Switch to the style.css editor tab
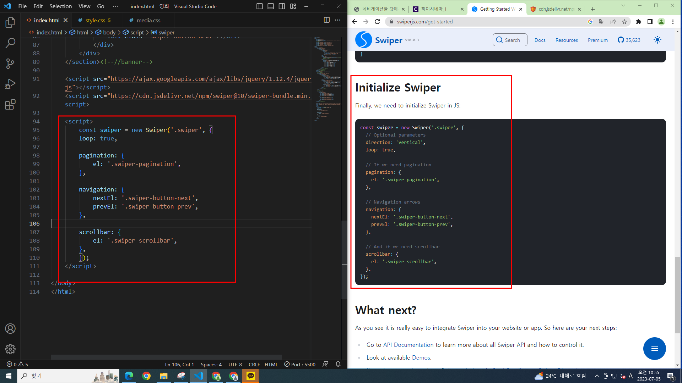The image size is (682, 383). coord(95,21)
